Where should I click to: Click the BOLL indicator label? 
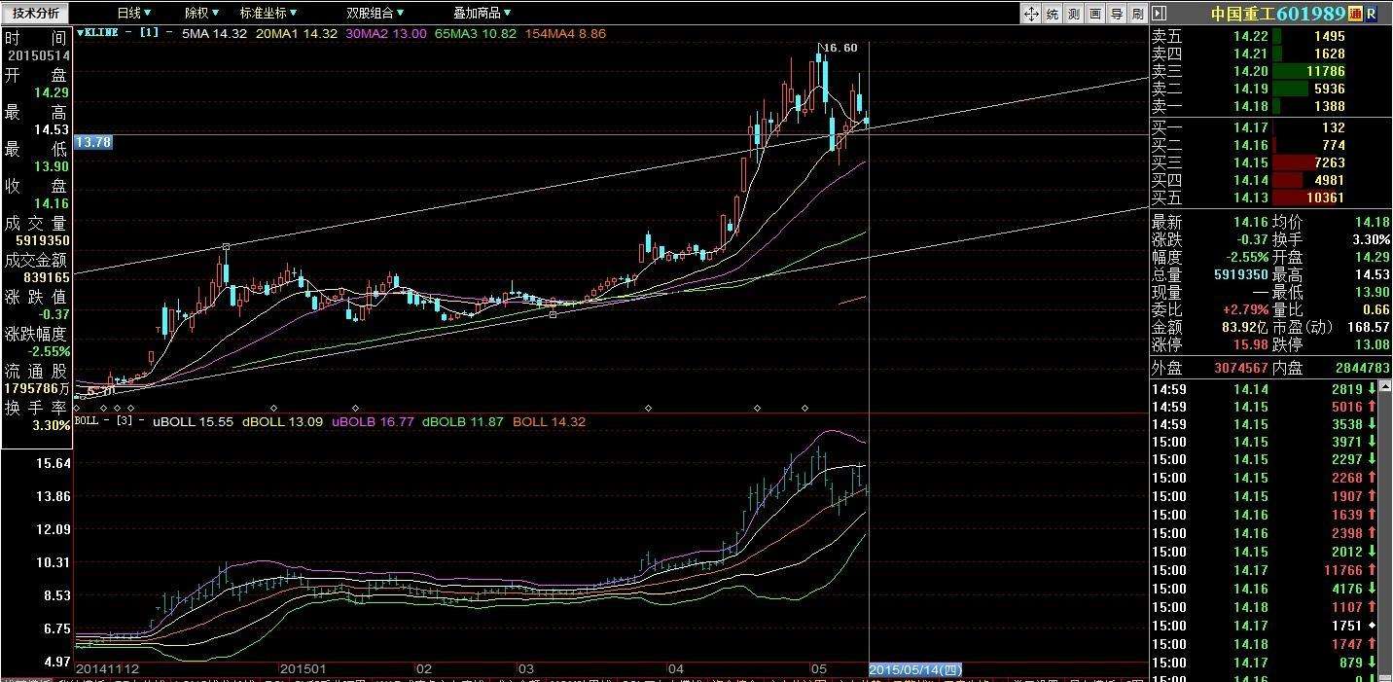click(88, 421)
